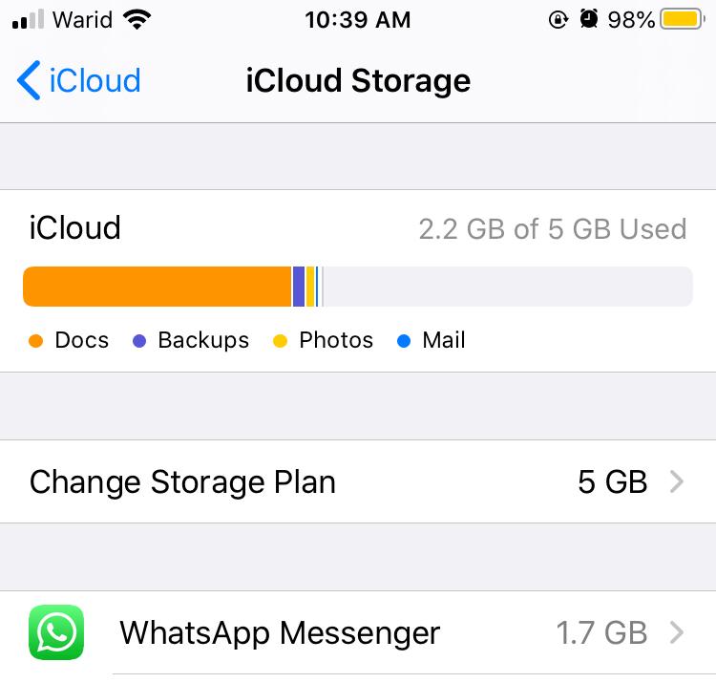Tap the orange Docs legend dot
Image resolution: width=716 pixels, height=683 pixels.
point(35,341)
